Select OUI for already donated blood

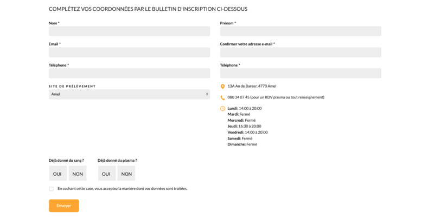pyautogui.click(x=58, y=173)
